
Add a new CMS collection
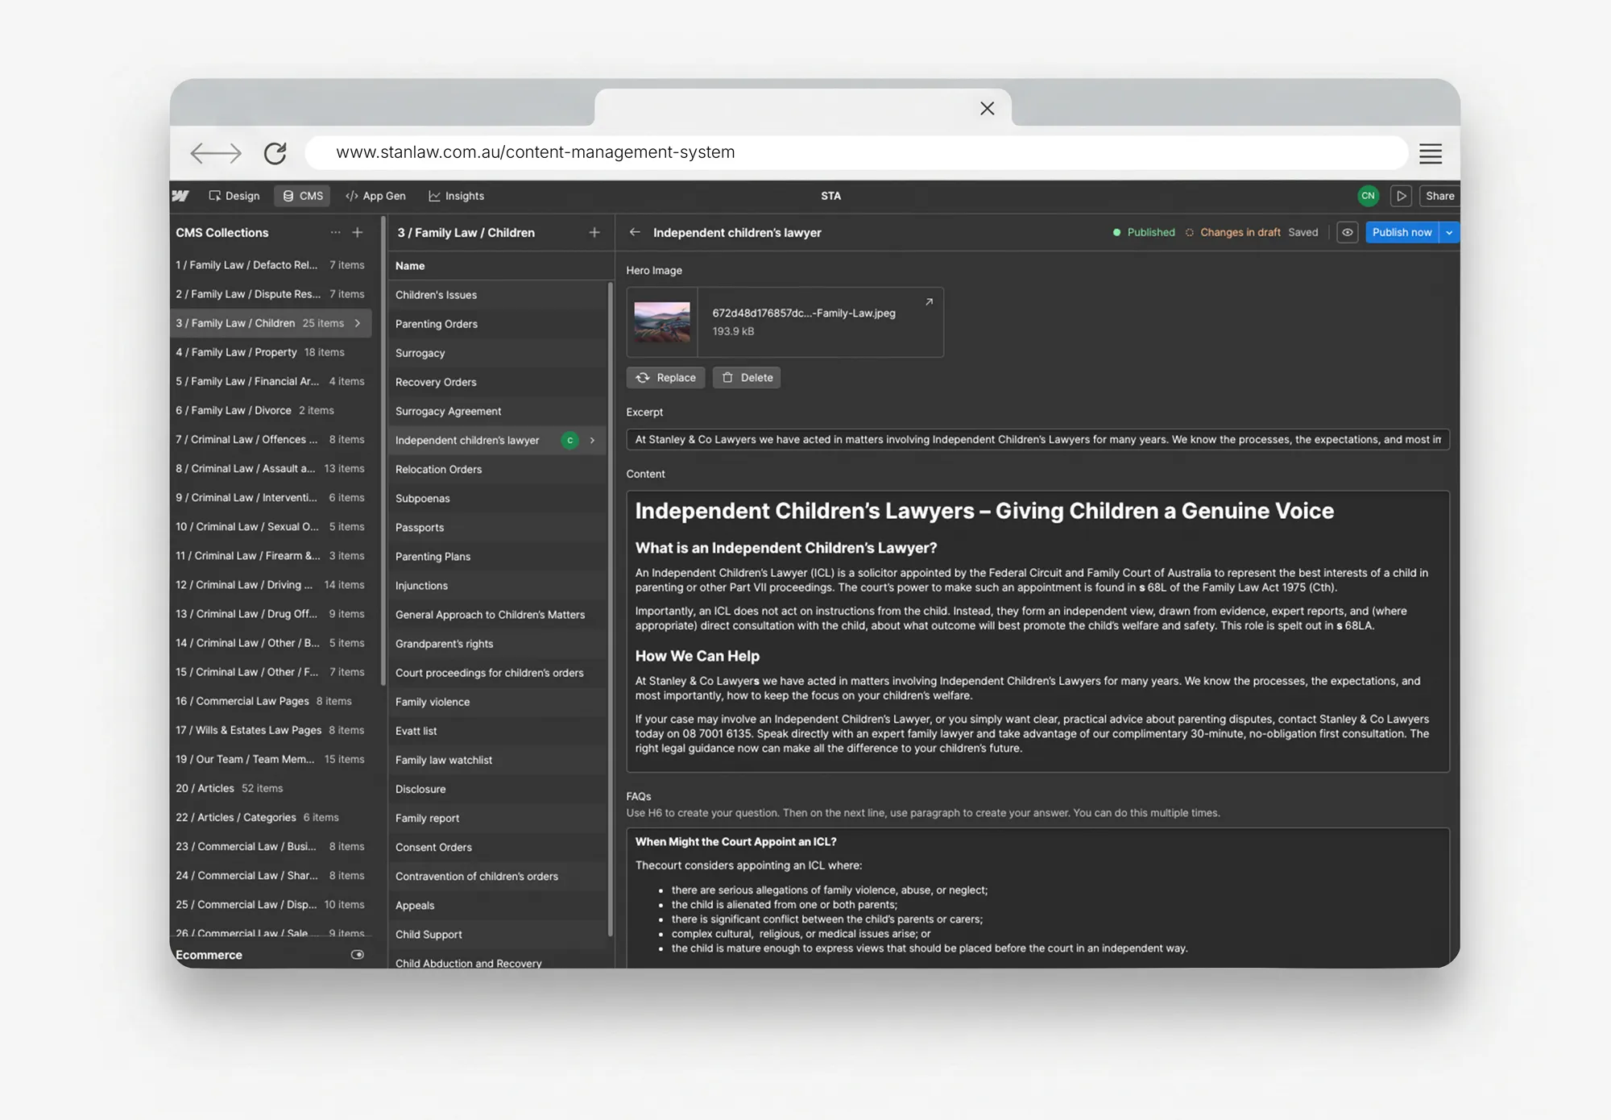358,233
